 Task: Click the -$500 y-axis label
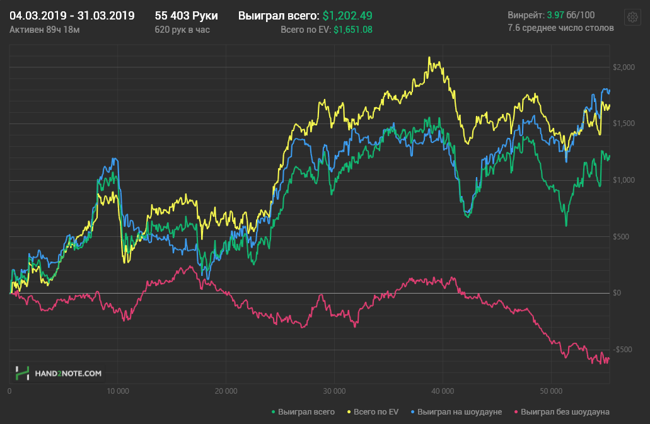tap(623, 350)
